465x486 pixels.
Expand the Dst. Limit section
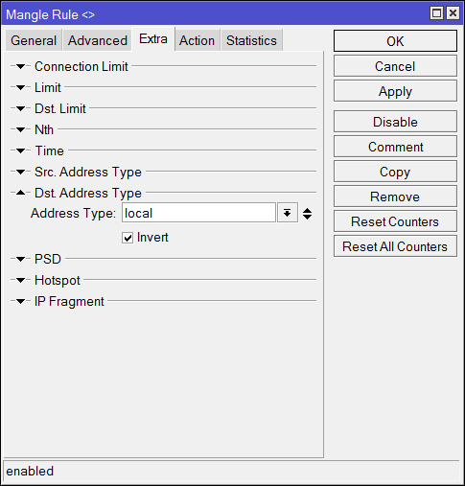21,108
